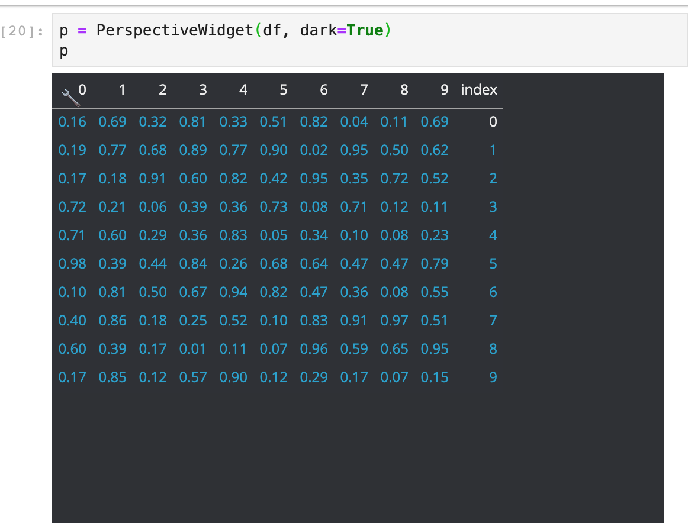Click cell value 0.02 in row index 1
This screenshot has height=523, width=688.
314,150
